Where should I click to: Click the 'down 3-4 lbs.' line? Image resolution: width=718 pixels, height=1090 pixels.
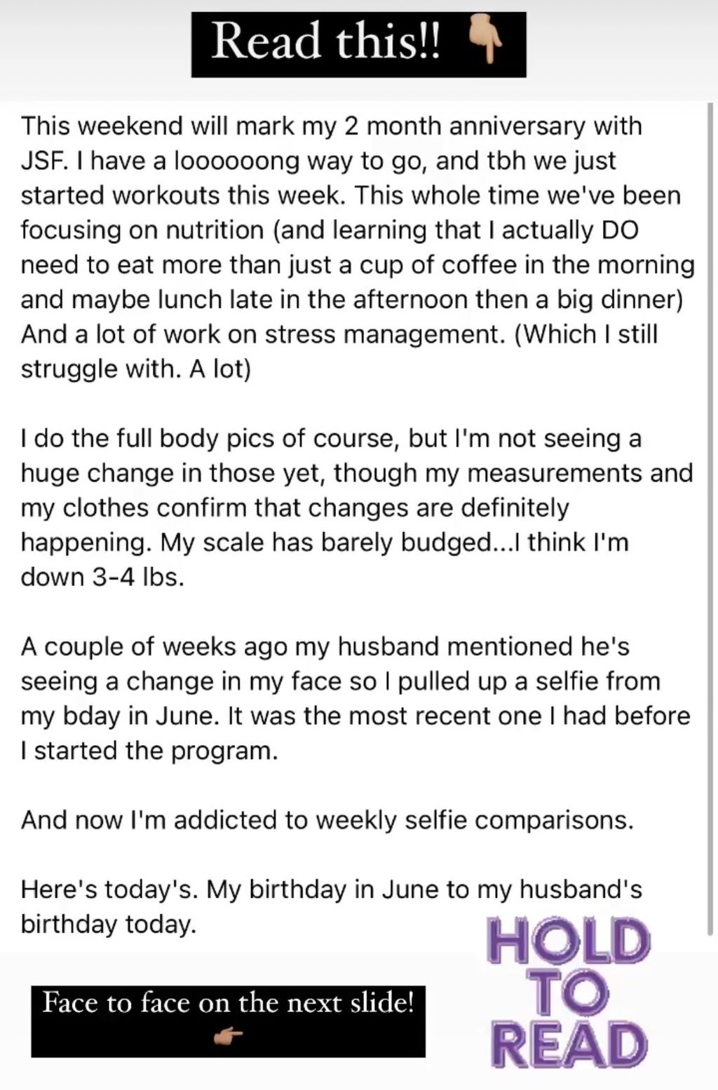(103, 577)
